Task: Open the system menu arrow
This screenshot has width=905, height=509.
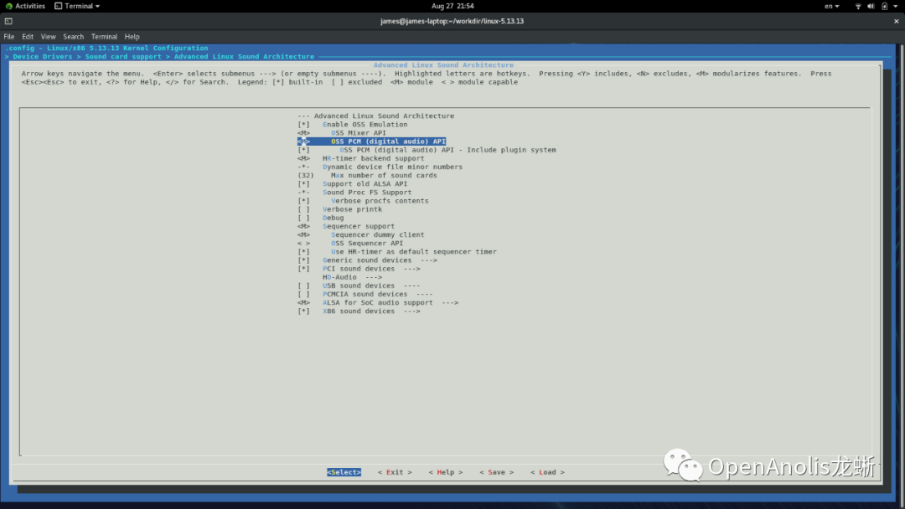Action: [896, 6]
